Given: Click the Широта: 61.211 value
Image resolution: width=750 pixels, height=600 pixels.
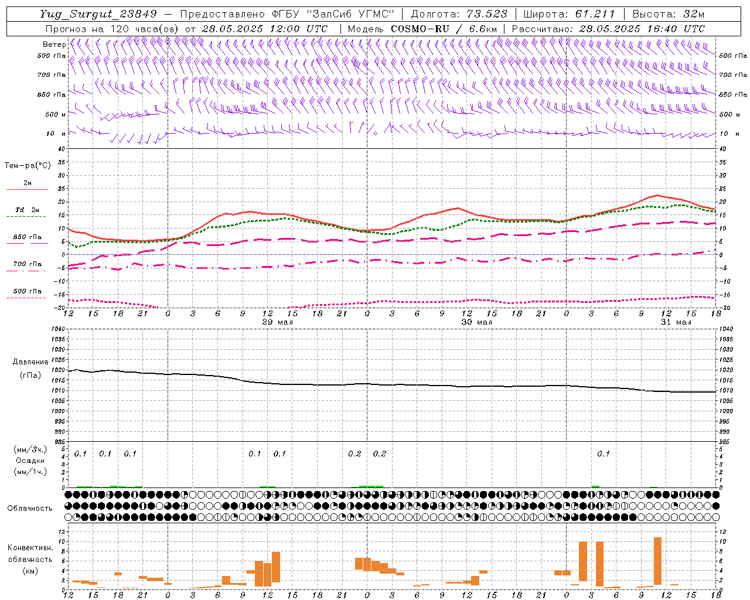Looking at the screenshot, I should pyautogui.click(x=569, y=14).
